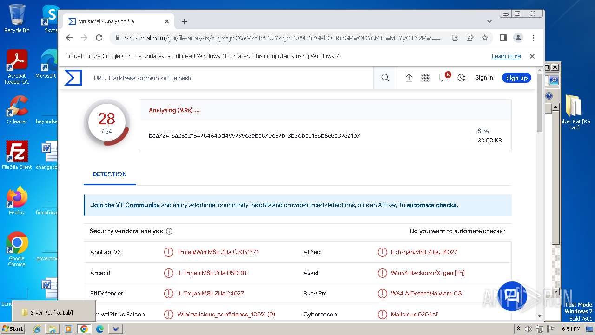Screen dimensions: 595x335
Task: Open the Chrome profile avatar icon
Action: (518, 38)
